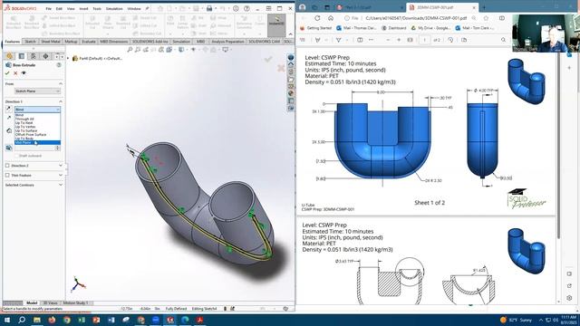Screen dimensions: 580x326
Task: Click PDF rotate icon
Action: (x=450, y=40)
